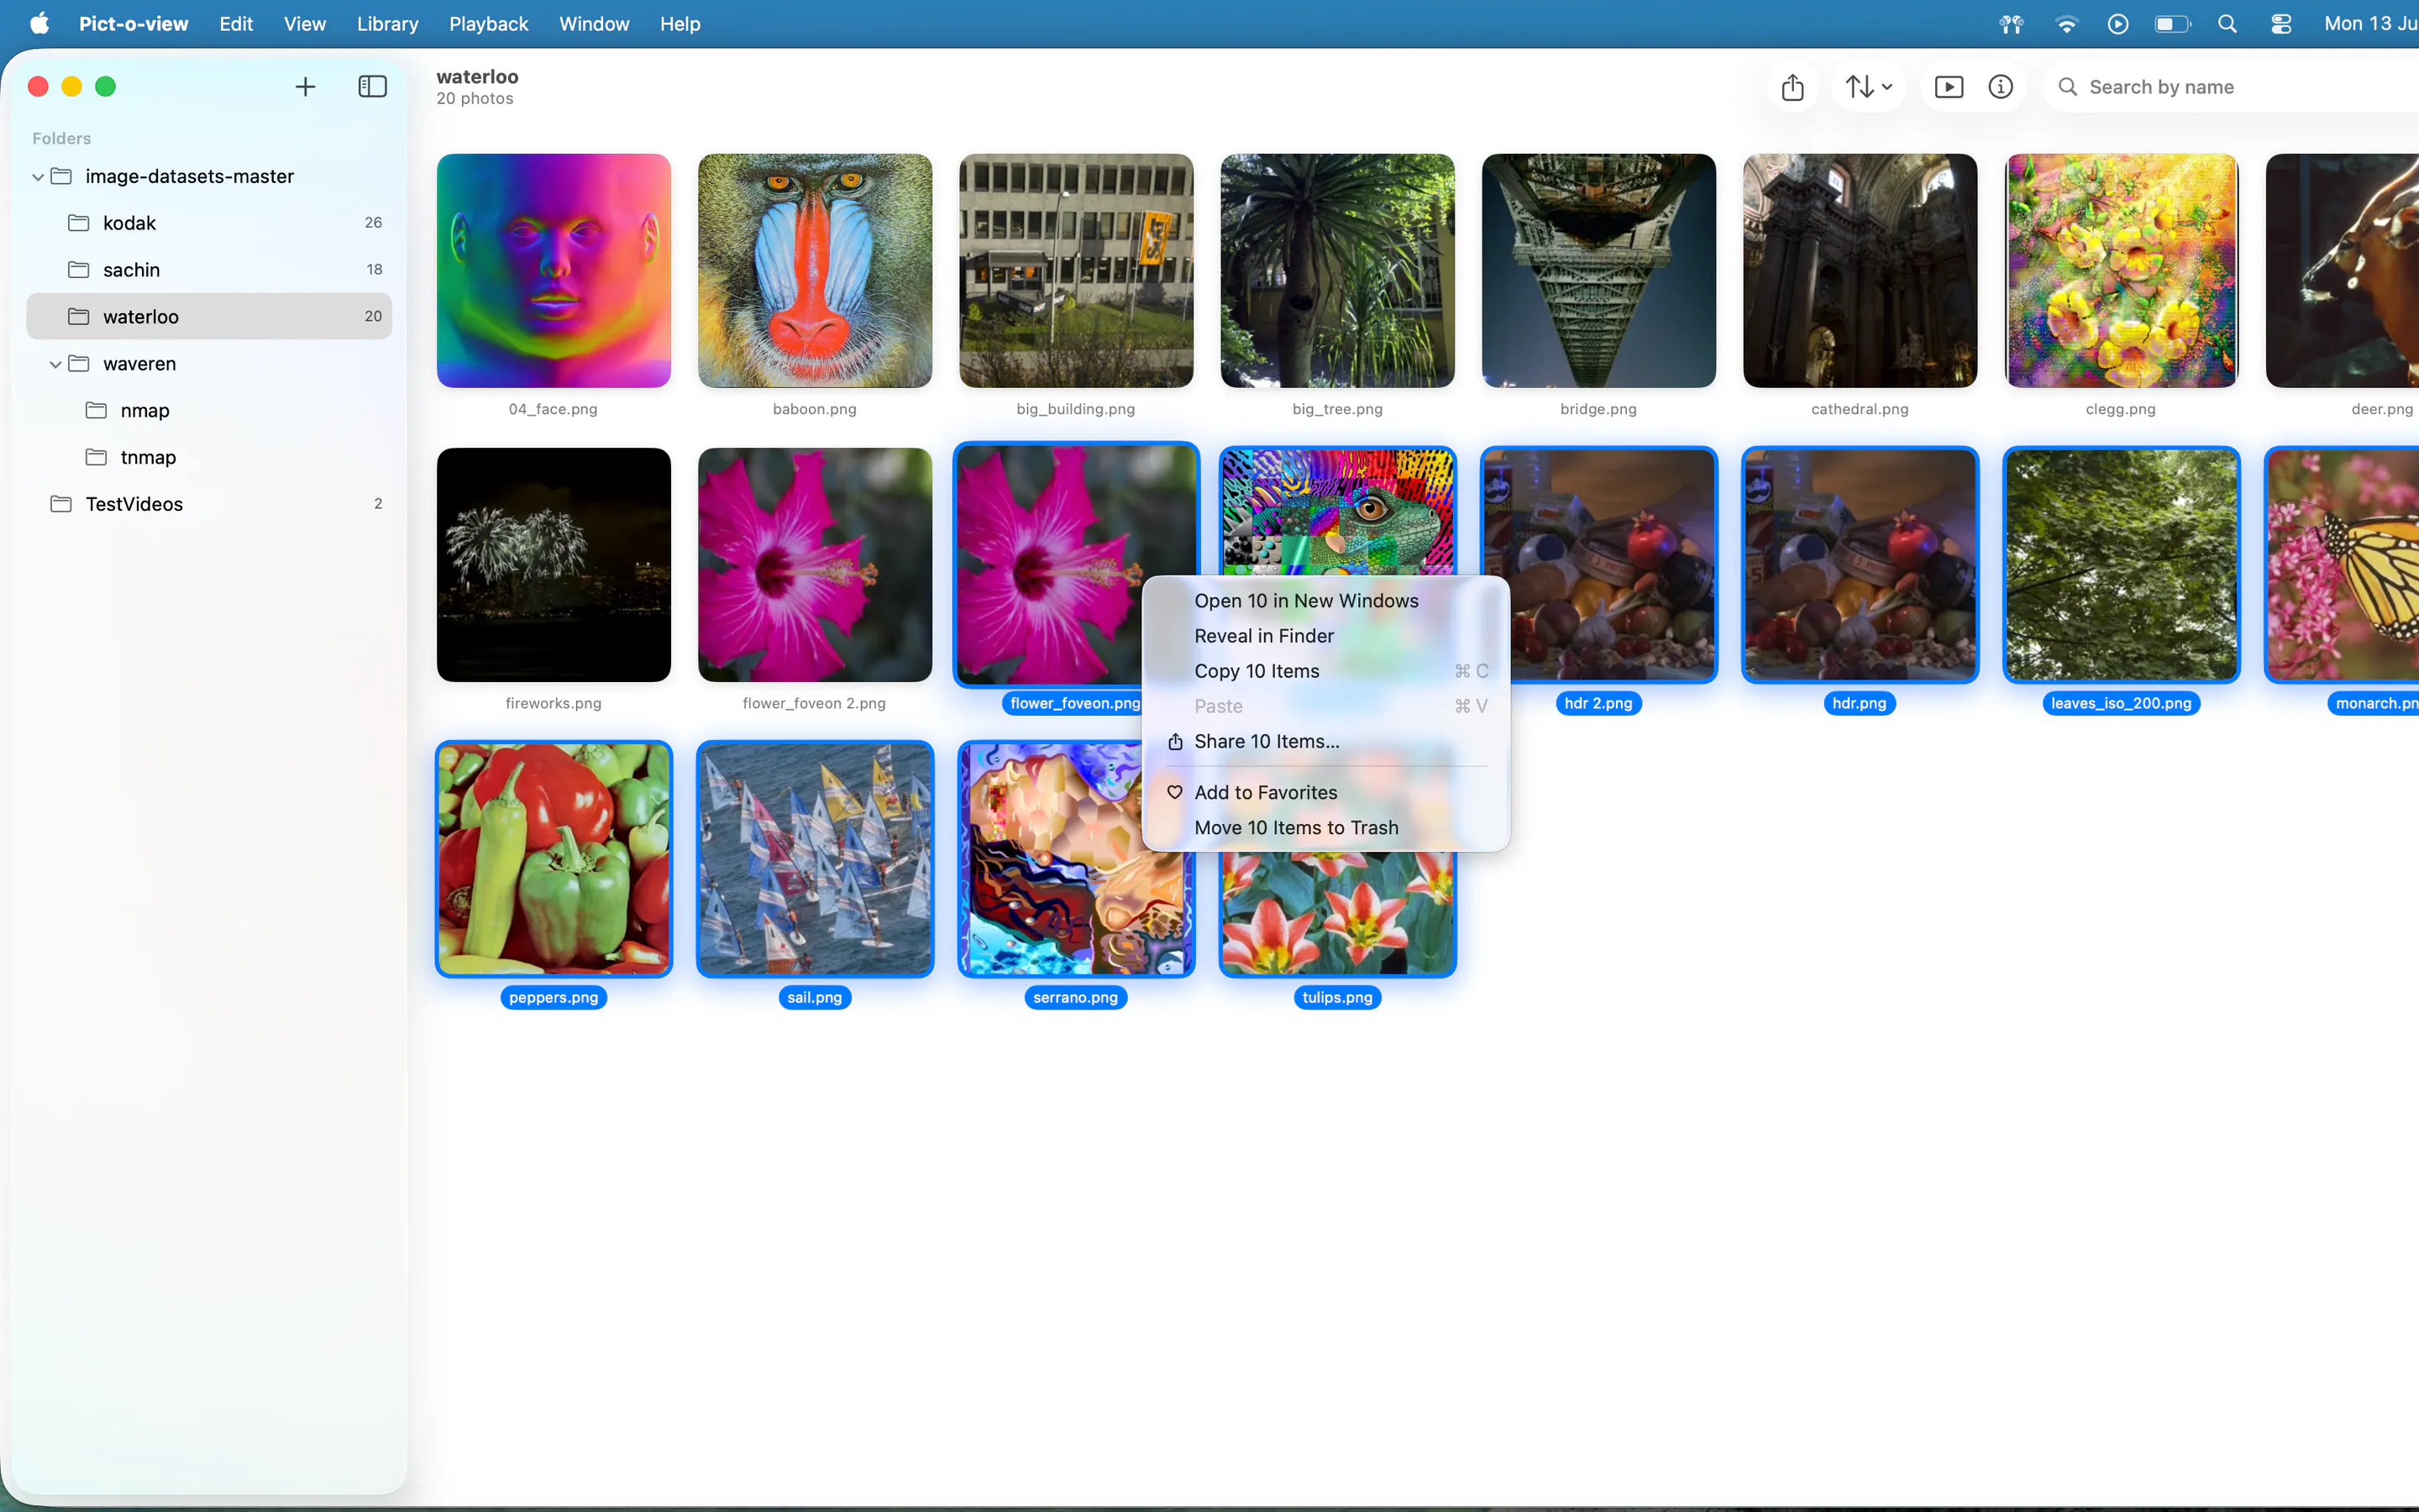Image resolution: width=2419 pixels, height=1512 pixels.
Task: Click the monarch butterfly thumbnail
Action: 2342,565
